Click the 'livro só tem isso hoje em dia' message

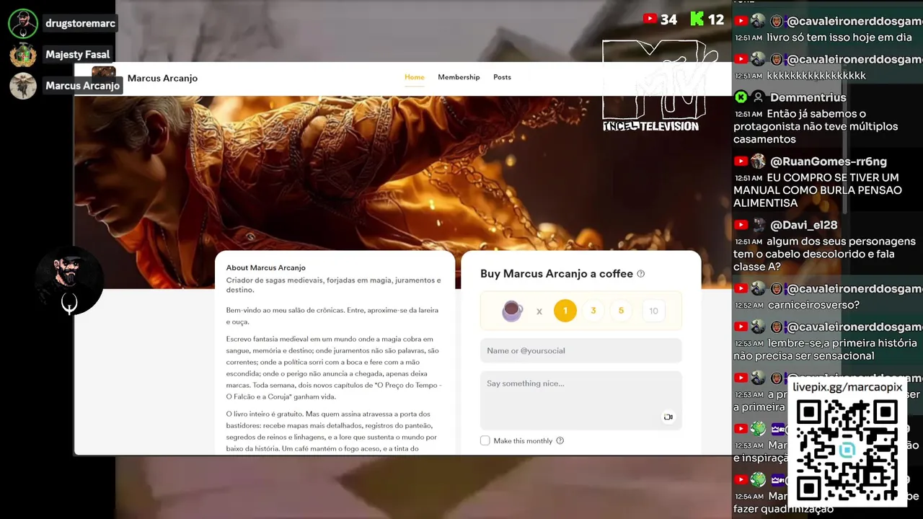click(839, 37)
